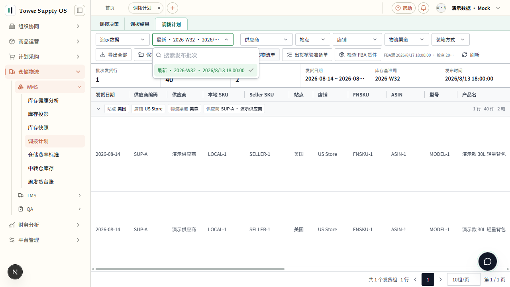Image resolution: width=510 pixels, height=287 pixels.
Task: Close the 调拨计划 top tab
Action: (x=159, y=8)
